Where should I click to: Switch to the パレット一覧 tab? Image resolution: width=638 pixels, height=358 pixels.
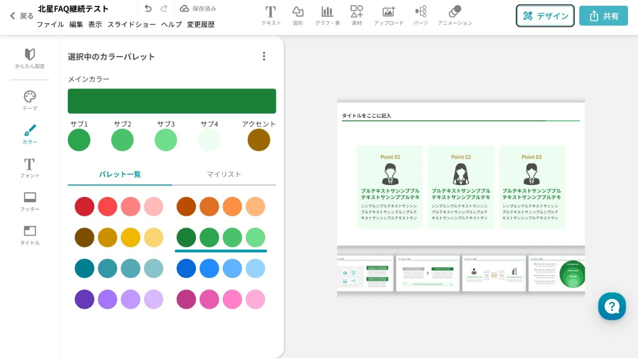120,174
